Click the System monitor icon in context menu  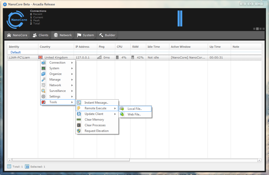(x=44, y=68)
